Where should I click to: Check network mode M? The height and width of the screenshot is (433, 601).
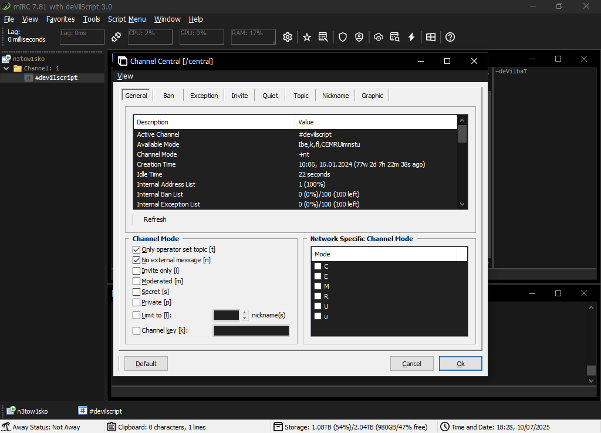(x=318, y=286)
